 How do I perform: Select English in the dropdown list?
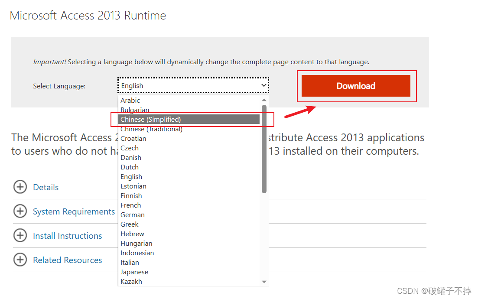click(189, 176)
